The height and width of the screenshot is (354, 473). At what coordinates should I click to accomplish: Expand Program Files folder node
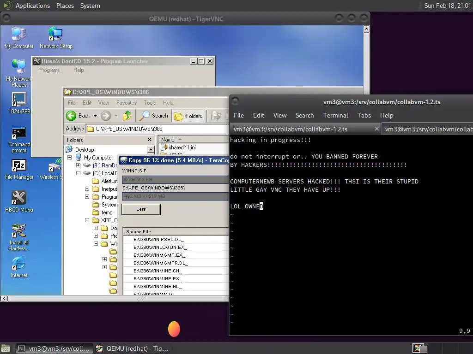click(x=87, y=196)
